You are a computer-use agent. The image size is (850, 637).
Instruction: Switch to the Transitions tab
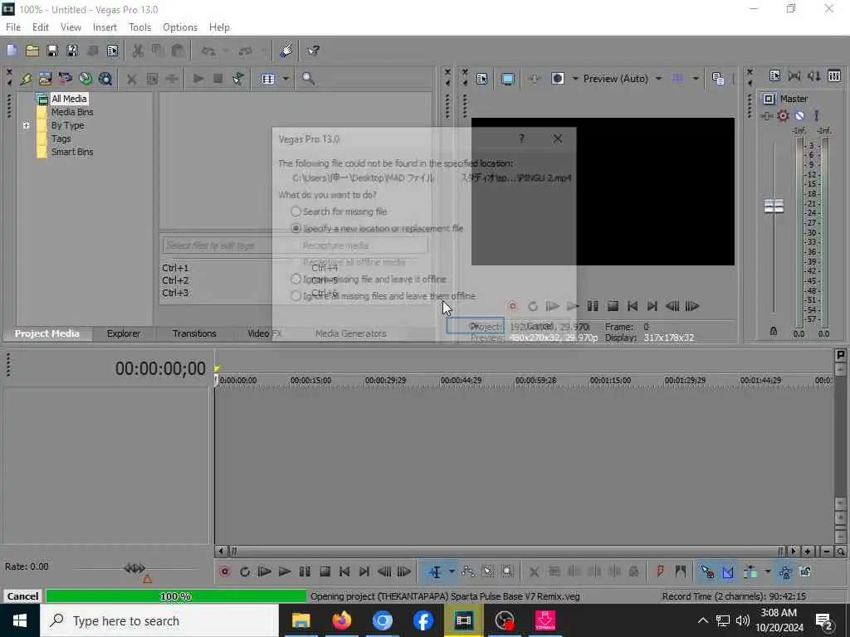[x=194, y=333]
